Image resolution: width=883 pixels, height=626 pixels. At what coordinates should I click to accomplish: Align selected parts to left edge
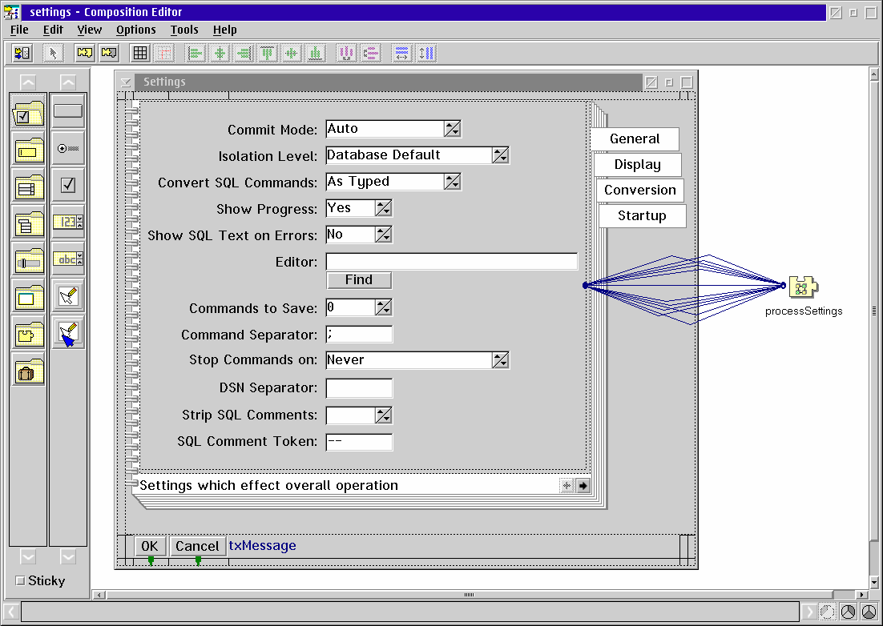[196, 54]
